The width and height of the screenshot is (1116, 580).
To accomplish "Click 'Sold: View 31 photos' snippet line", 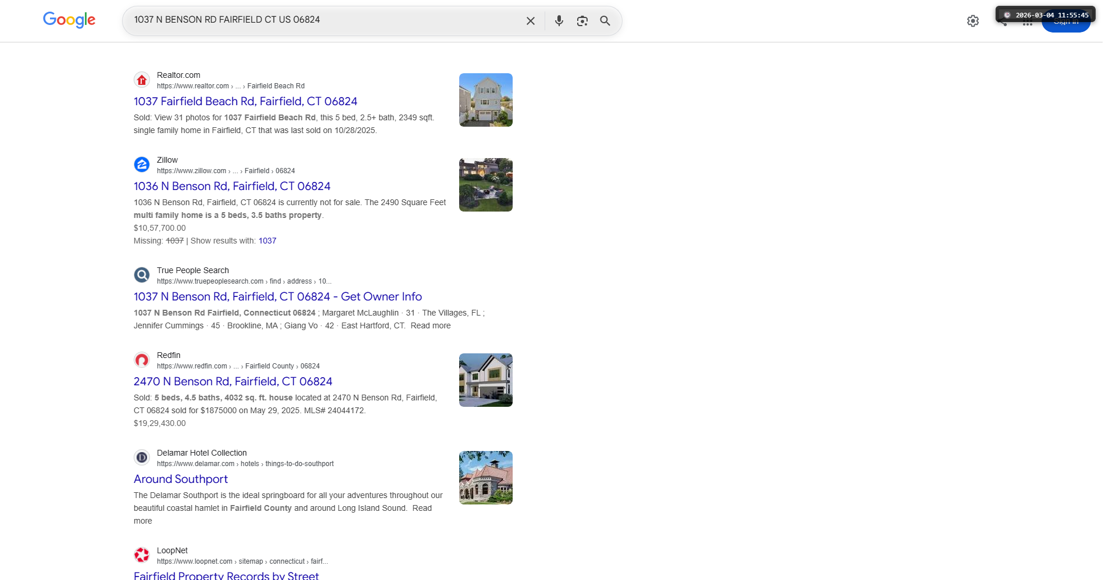I will click(x=284, y=117).
